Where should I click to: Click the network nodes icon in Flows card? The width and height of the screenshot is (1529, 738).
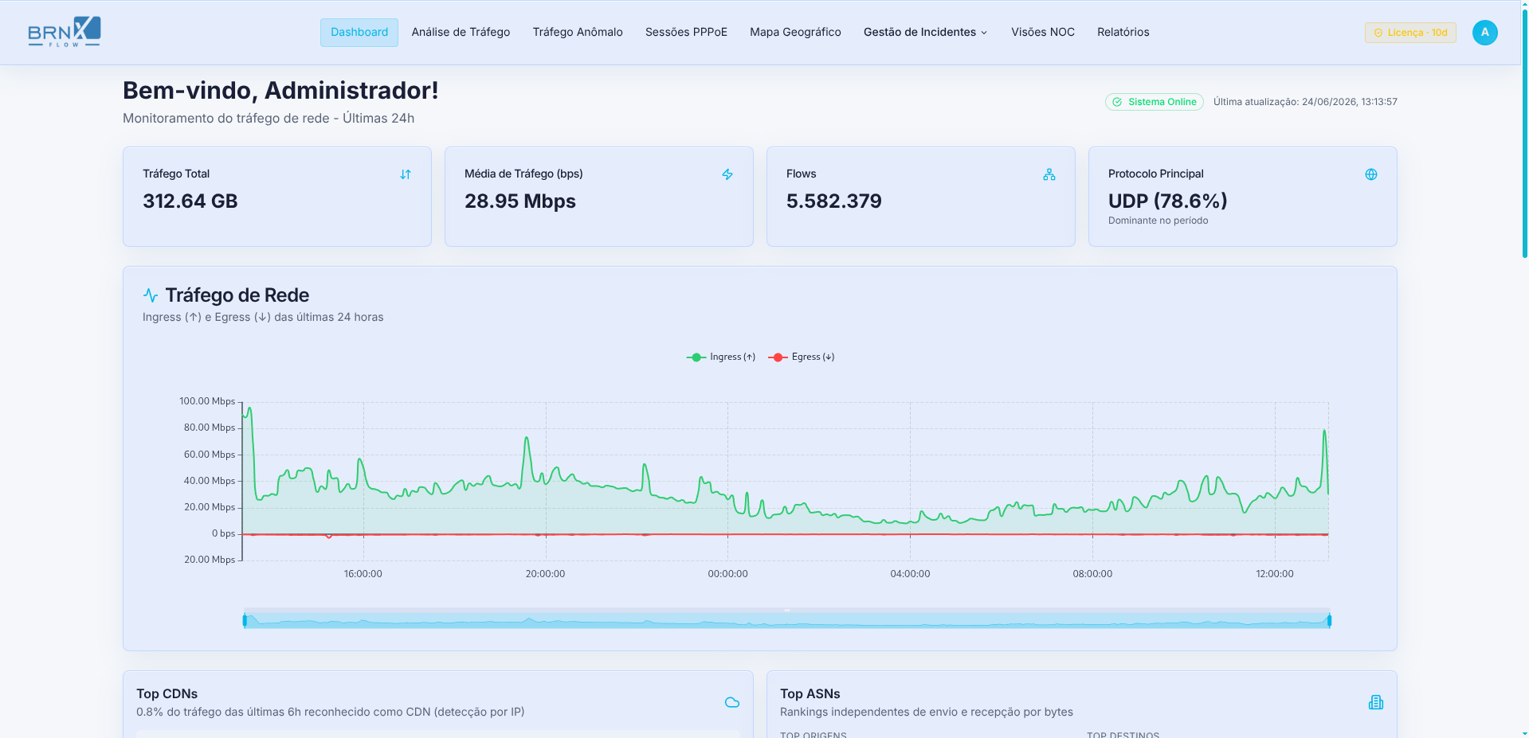click(x=1049, y=174)
